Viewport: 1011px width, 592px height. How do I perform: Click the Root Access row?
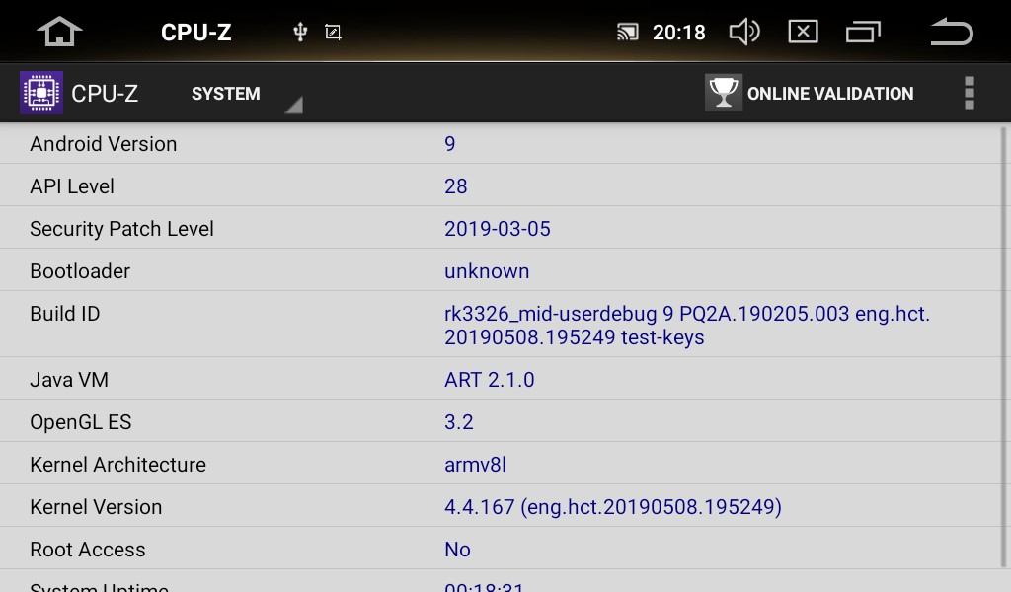point(500,549)
